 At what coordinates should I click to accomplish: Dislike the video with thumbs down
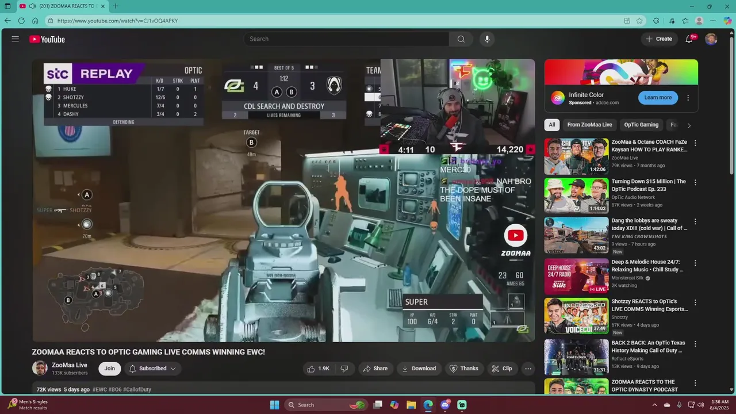[344, 369]
